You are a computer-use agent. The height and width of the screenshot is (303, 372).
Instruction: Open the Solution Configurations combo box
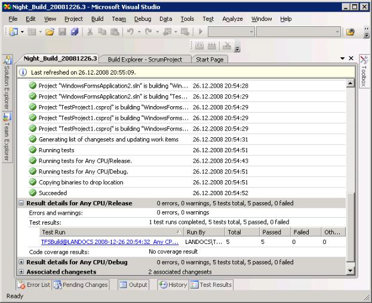[x=231, y=32]
